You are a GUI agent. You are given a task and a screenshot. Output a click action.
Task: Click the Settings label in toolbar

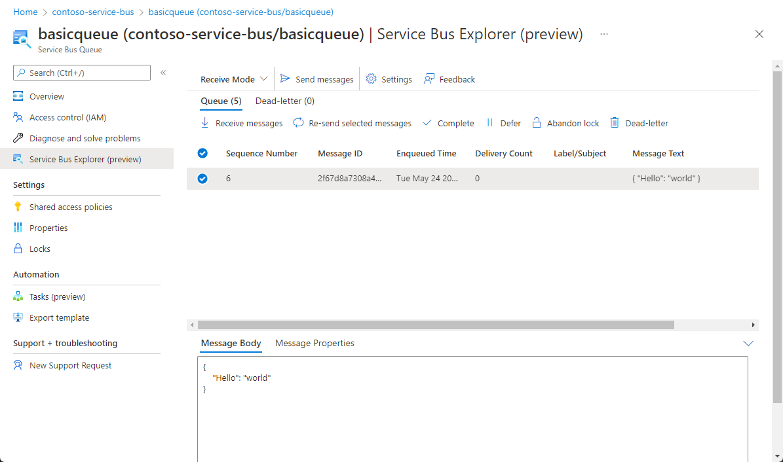click(x=396, y=79)
